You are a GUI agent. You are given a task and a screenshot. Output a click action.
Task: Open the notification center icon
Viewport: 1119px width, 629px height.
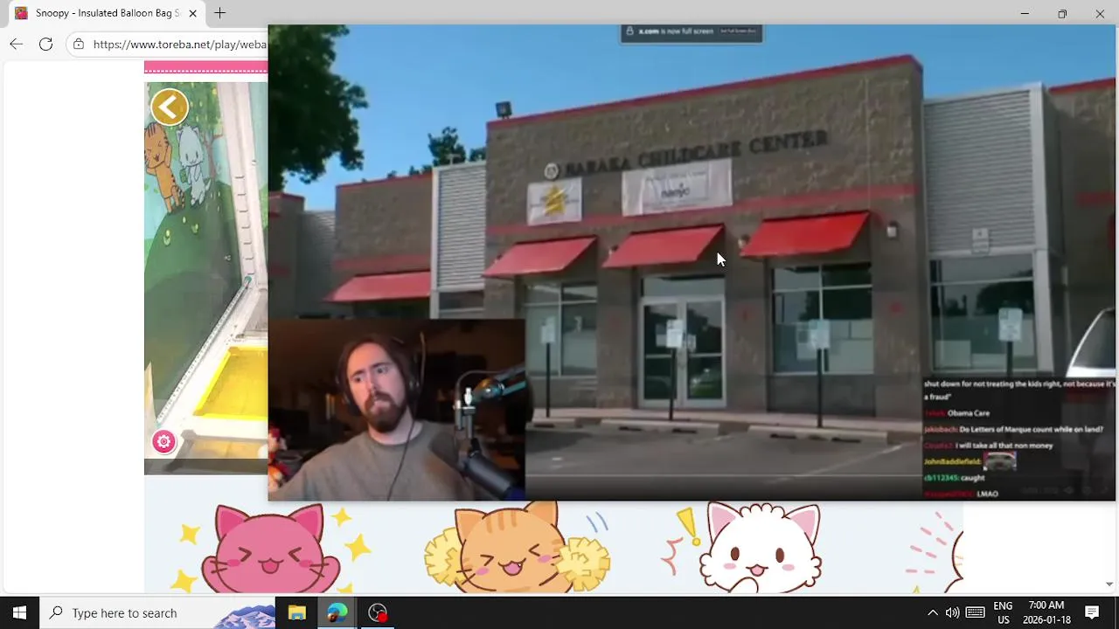tap(1092, 612)
